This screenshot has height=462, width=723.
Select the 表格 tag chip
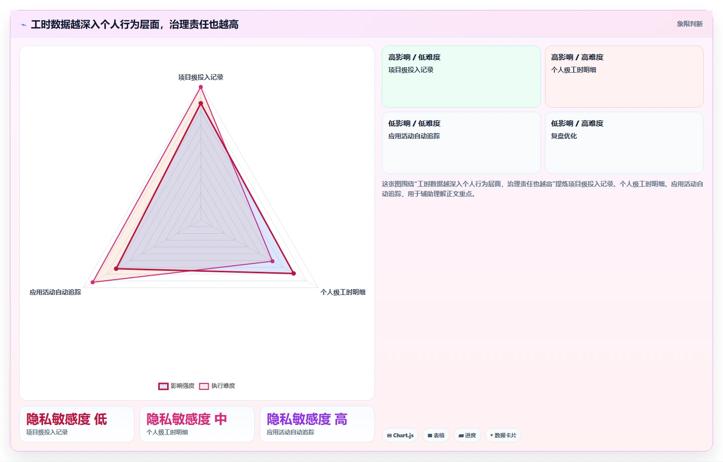coord(436,435)
